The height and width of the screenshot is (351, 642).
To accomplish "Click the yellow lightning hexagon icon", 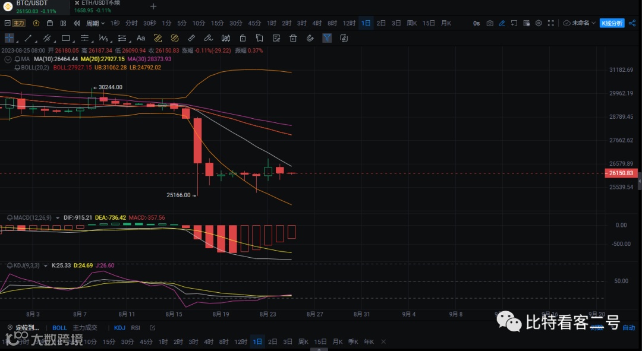I will click(36, 23).
